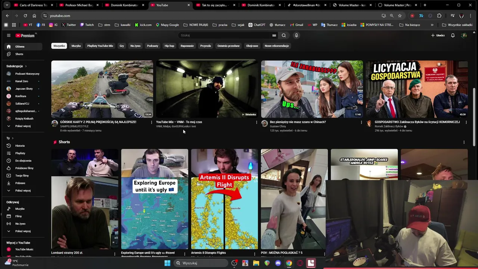Viewport: 478px width, 269px height.
Task: Open options menu for GOSPODARSTWO Zaklinacza Byków video
Action: coord(466,122)
